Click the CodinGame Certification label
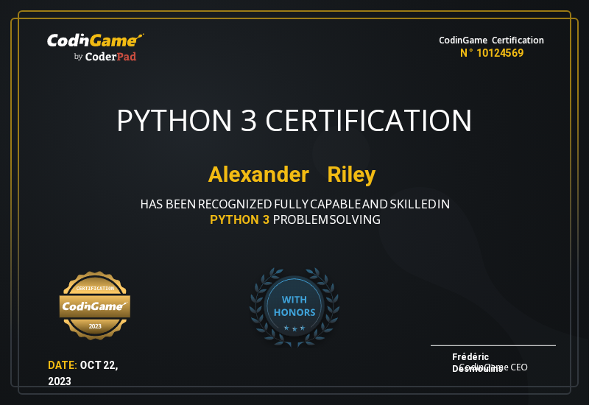Image resolution: width=589 pixels, height=405 pixels. (491, 40)
